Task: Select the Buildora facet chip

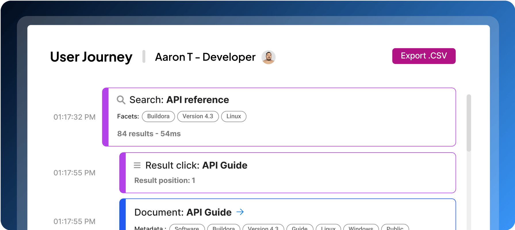Action: tap(158, 116)
